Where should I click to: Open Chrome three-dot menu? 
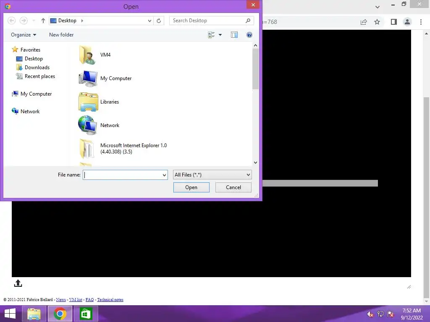coord(421,22)
